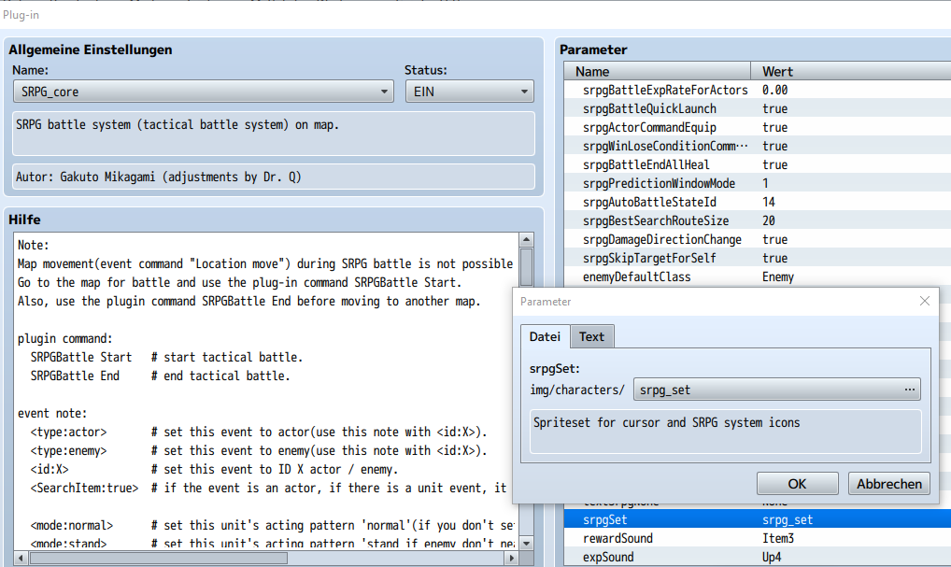Select the srpgBattleQuickLaunch parameter row
This screenshot has width=951, height=567.
(758, 108)
